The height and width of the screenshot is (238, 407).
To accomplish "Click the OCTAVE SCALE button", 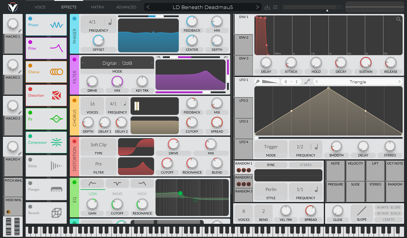I will coord(389,213).
